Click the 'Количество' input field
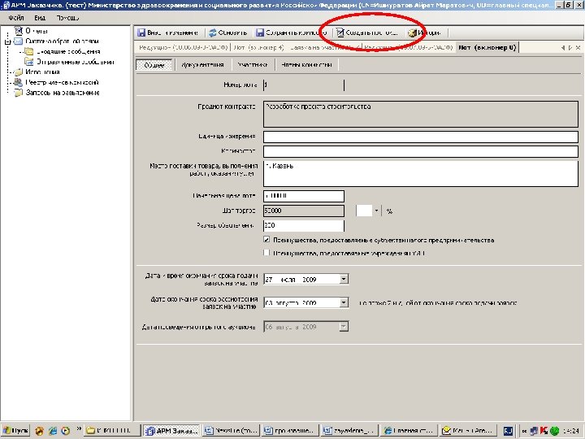585x439 pixels. click(421, 151)
